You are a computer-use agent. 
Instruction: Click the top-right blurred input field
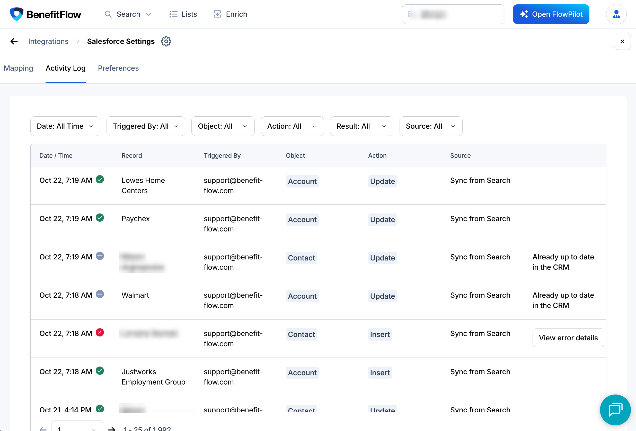pos(453,14)
